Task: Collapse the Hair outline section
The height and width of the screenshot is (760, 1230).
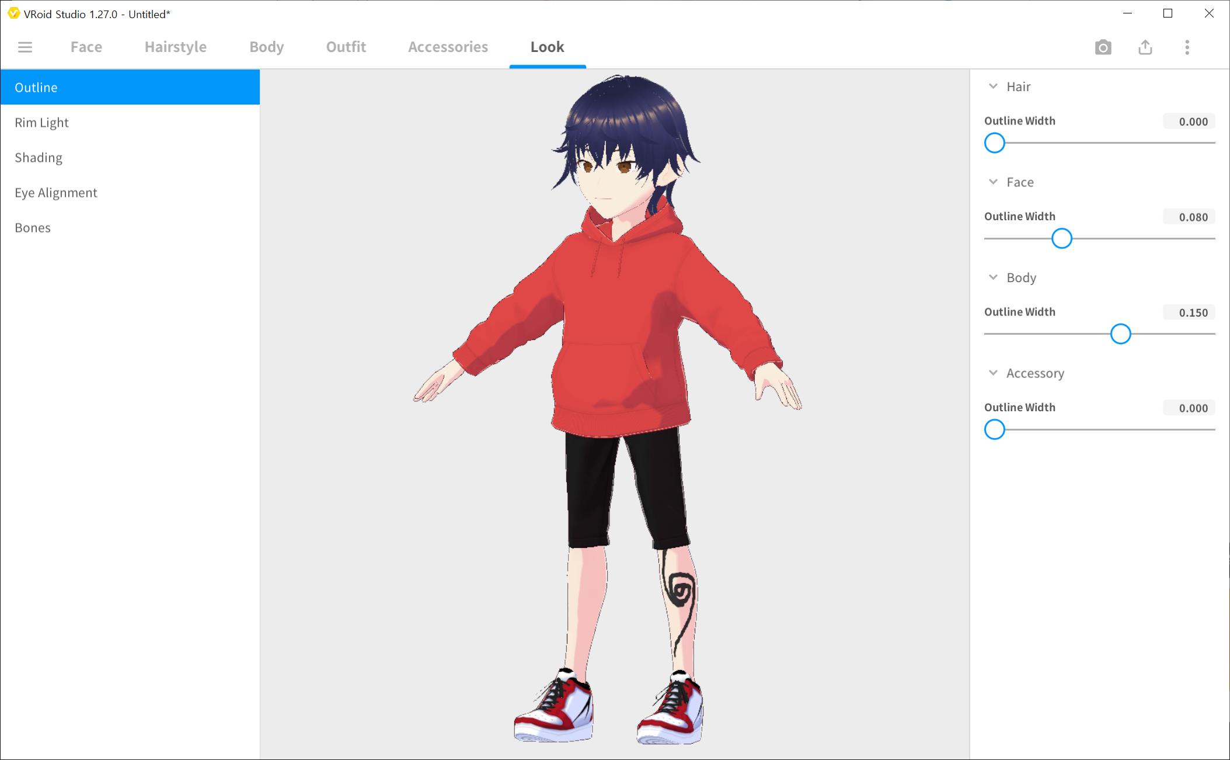Action: 993,86
